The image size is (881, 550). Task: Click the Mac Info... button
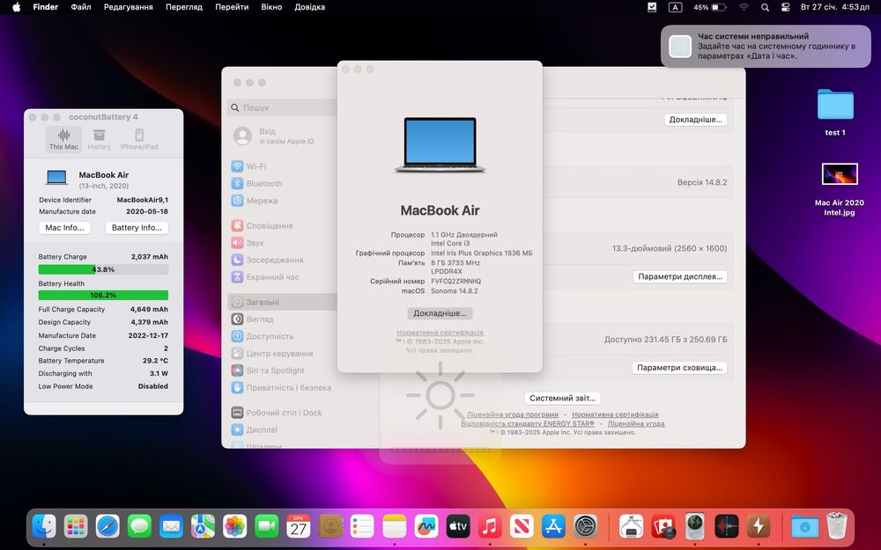(64, 227)
